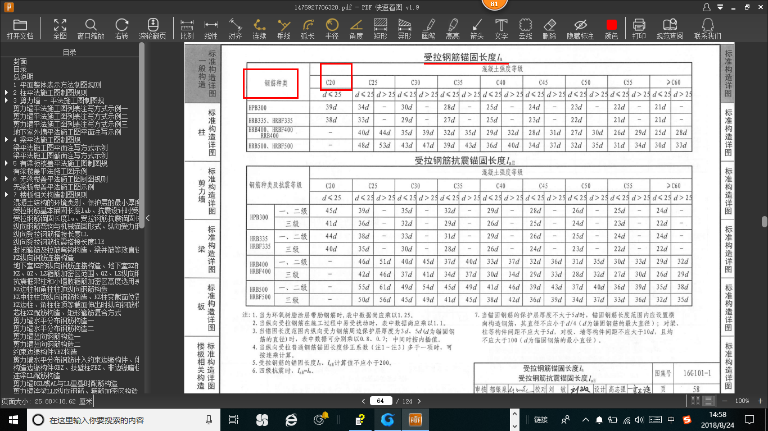This screenshot has width=768, height=431.
Task: Click the document vertical scrollbar thumb
Action: [x=764, y=221]
